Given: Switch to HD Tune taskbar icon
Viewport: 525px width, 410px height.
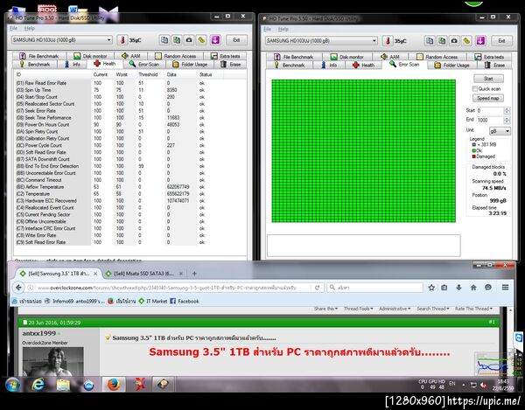Looking at the screenshot, I should (x=163, y=385).
